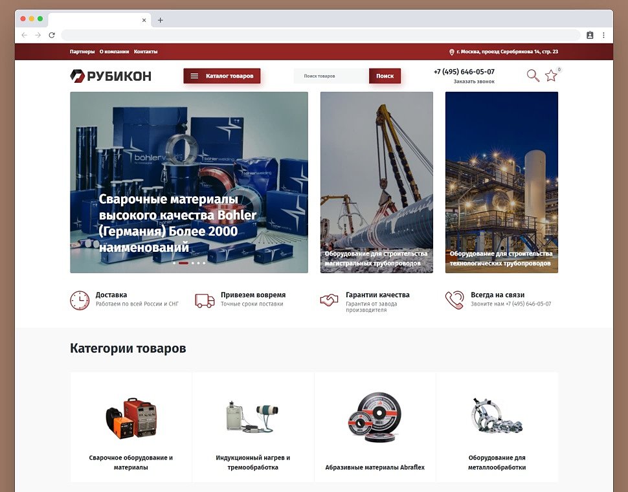Open the Bohler welding materials banner
Viewport: 628px width, 492px height.
coord(189,182)
